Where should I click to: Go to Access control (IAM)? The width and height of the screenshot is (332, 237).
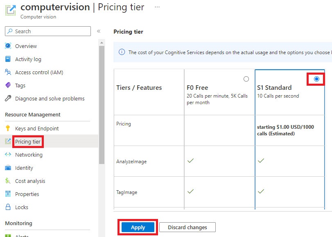pyautogui.click(x=39, y=72)
